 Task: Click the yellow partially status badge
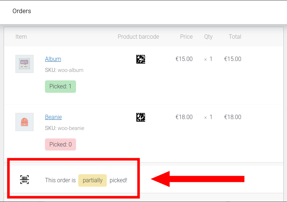[x=92, y=180]
